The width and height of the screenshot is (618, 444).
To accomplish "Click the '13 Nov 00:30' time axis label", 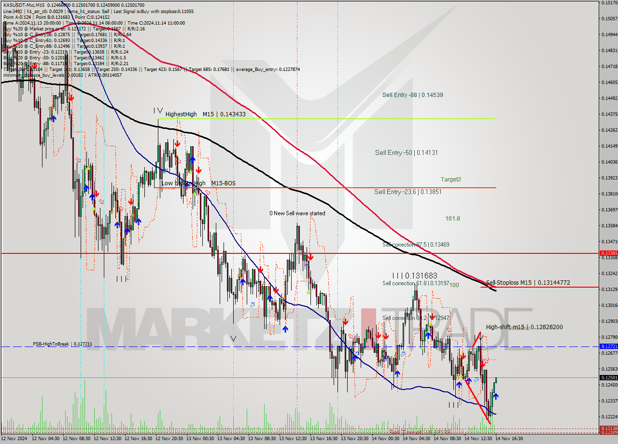I will coord(201,439).
